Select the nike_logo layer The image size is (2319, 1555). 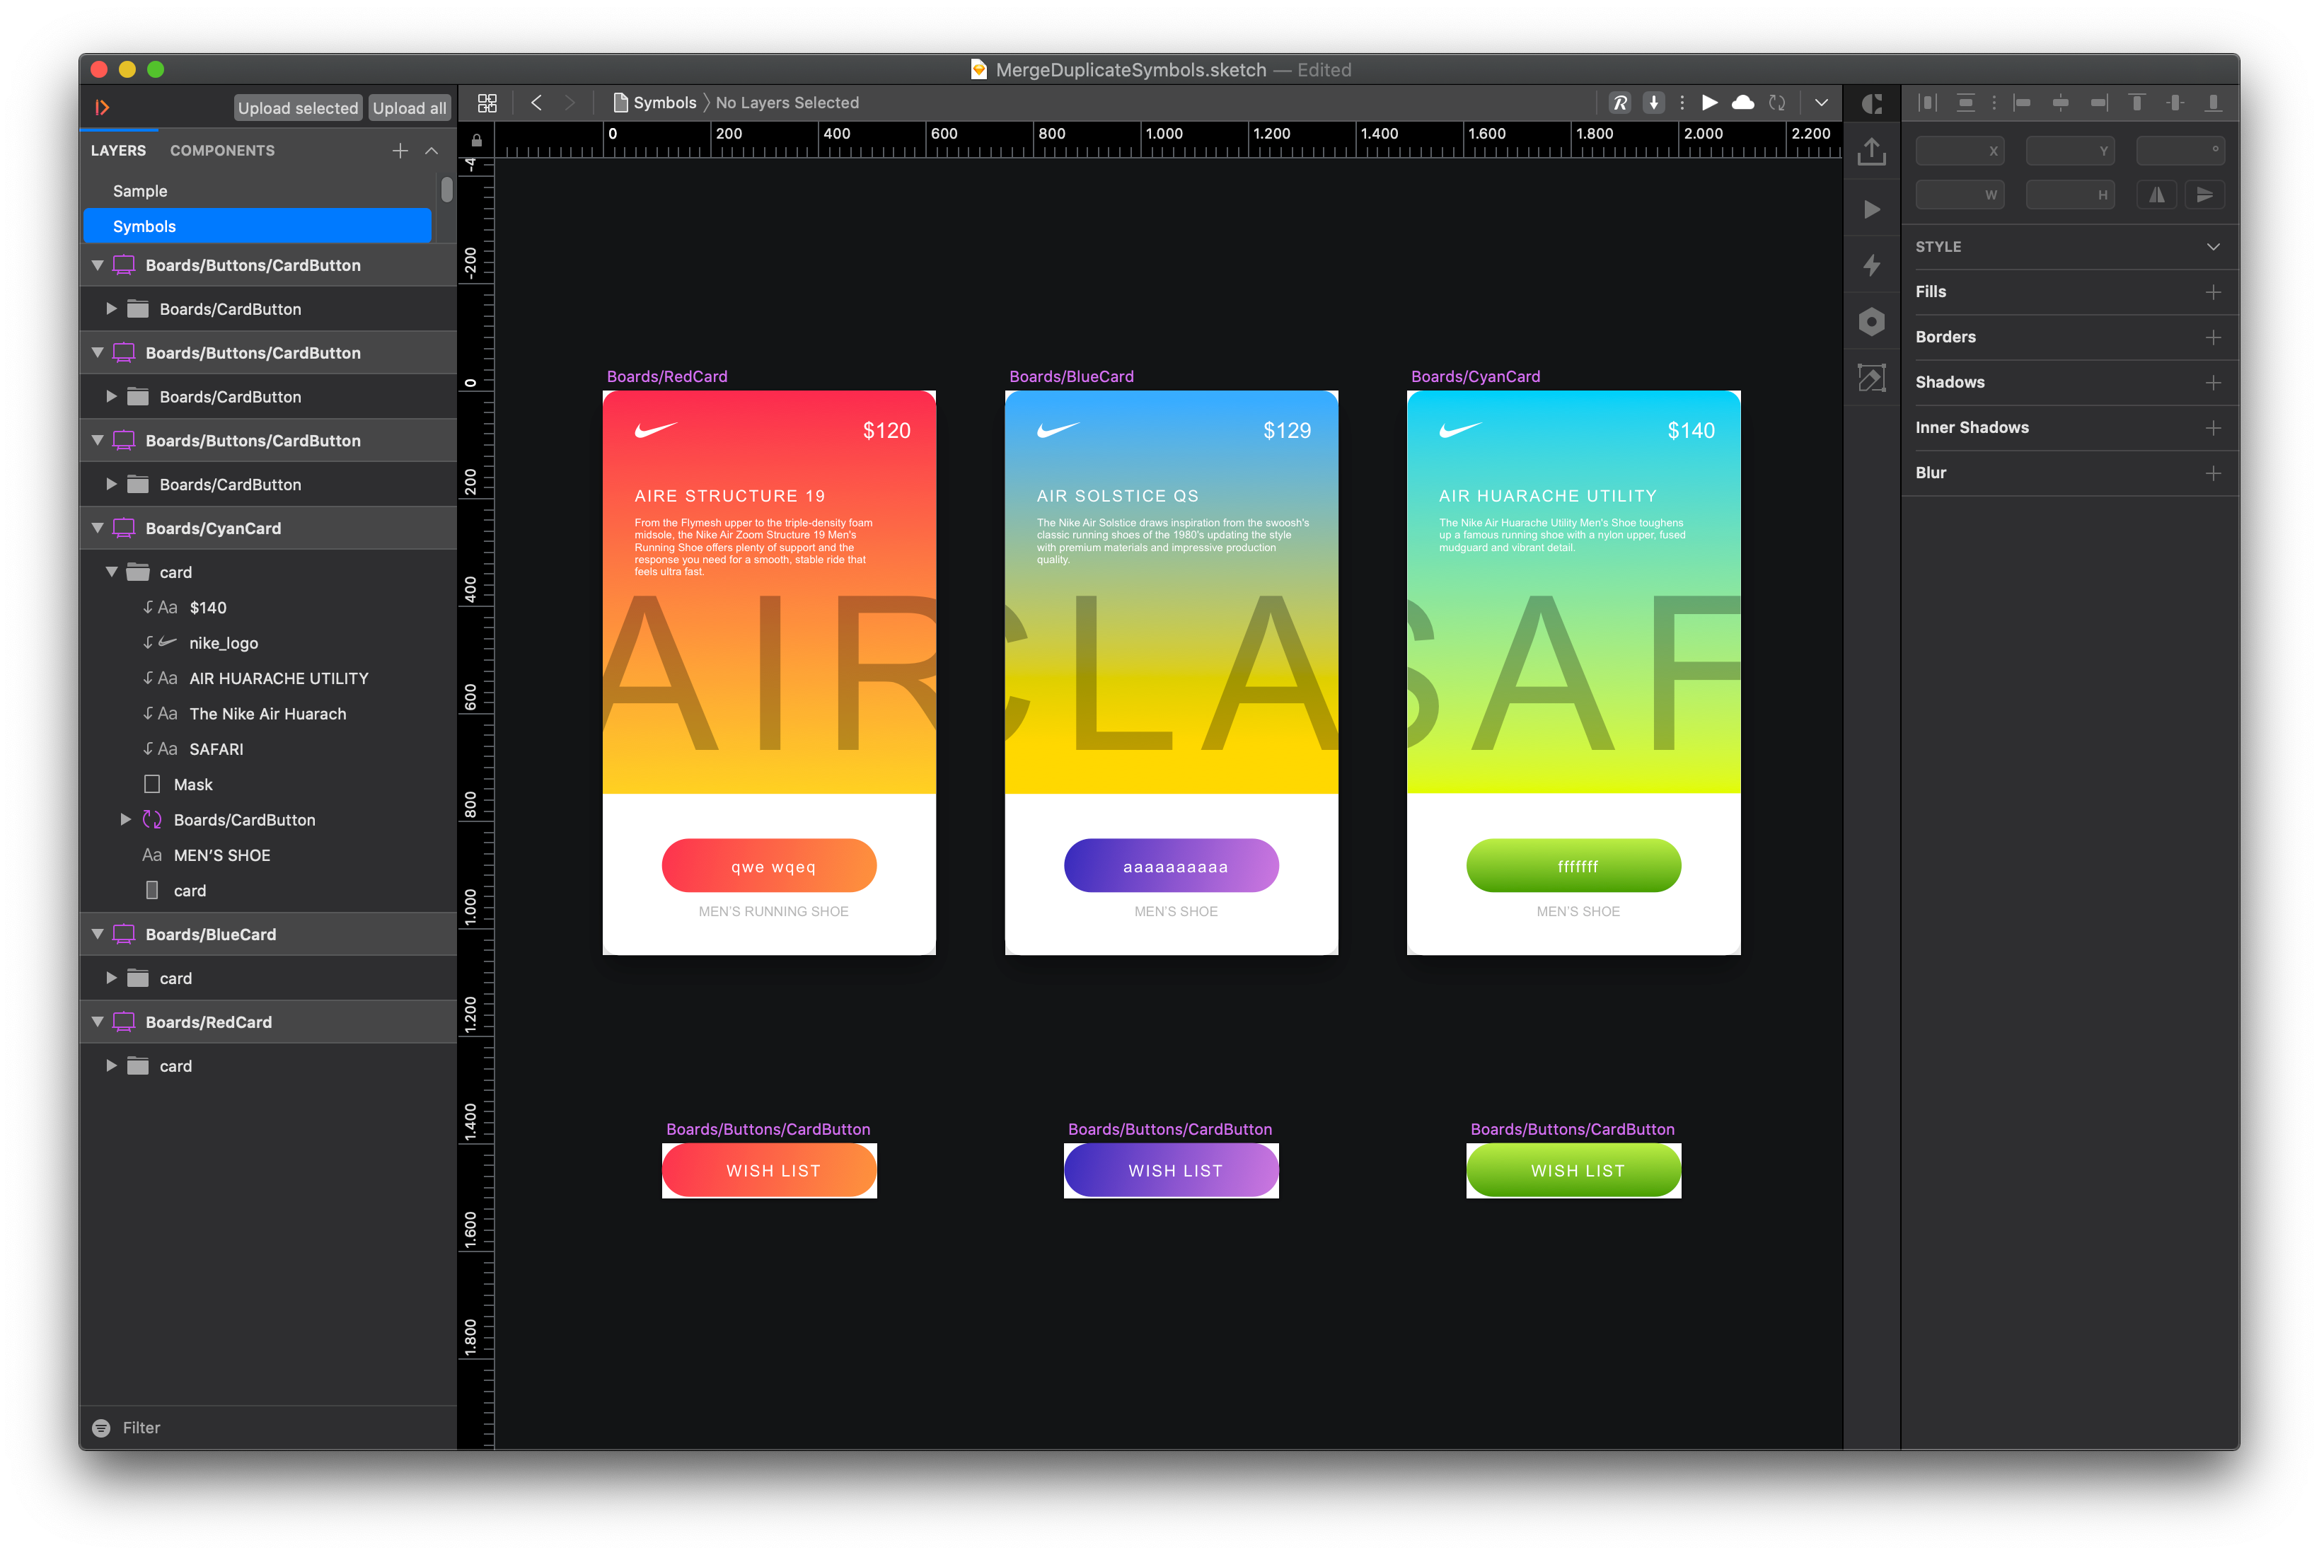point(267,644)
